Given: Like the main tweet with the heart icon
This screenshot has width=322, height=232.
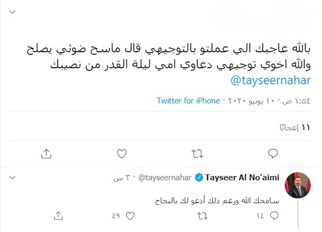Looking at the screenshot, I should click(x=122, y=154).
